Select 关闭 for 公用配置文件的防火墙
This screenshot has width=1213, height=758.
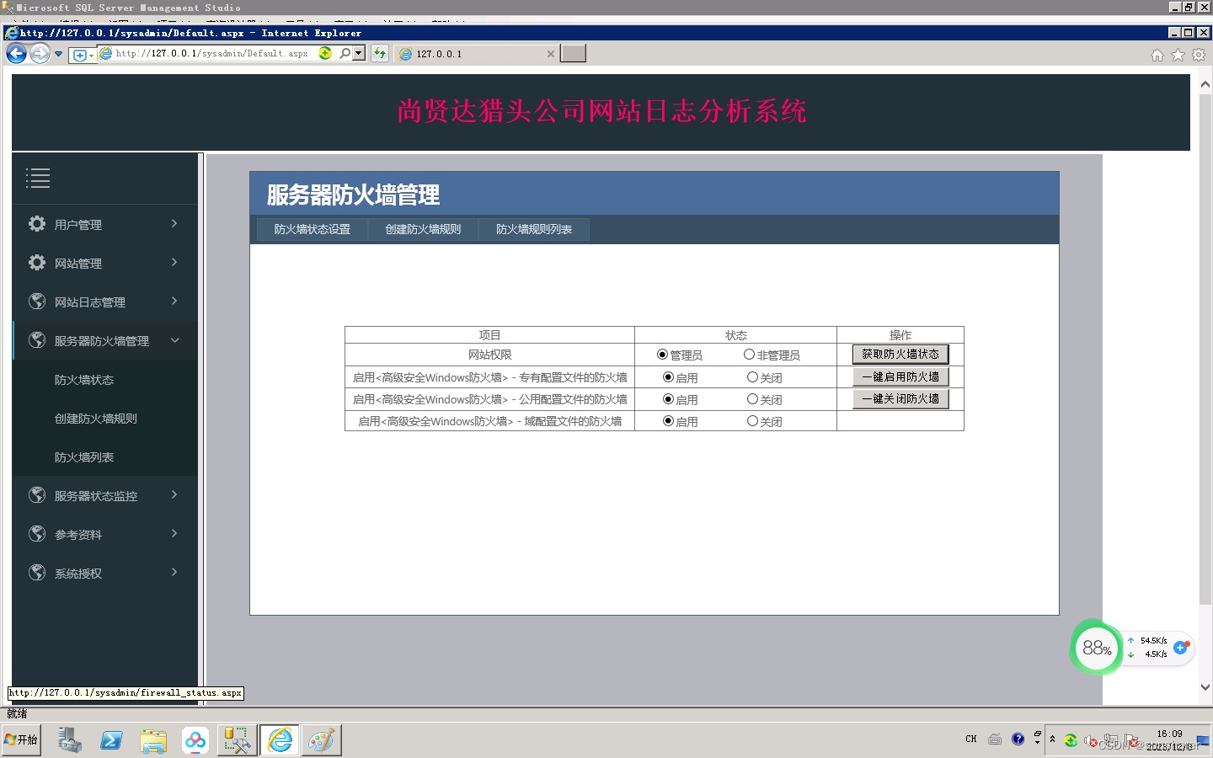click(x=752, y=399)
